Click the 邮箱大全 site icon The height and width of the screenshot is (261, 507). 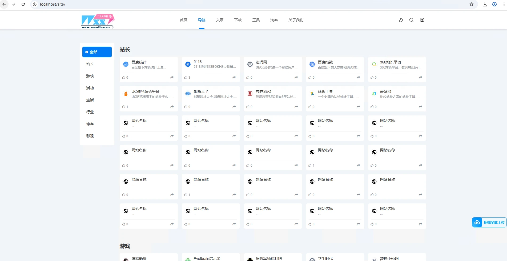(x=188, y=94)
